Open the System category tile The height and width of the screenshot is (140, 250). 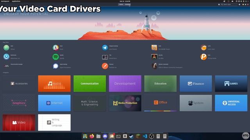[196, 103]
